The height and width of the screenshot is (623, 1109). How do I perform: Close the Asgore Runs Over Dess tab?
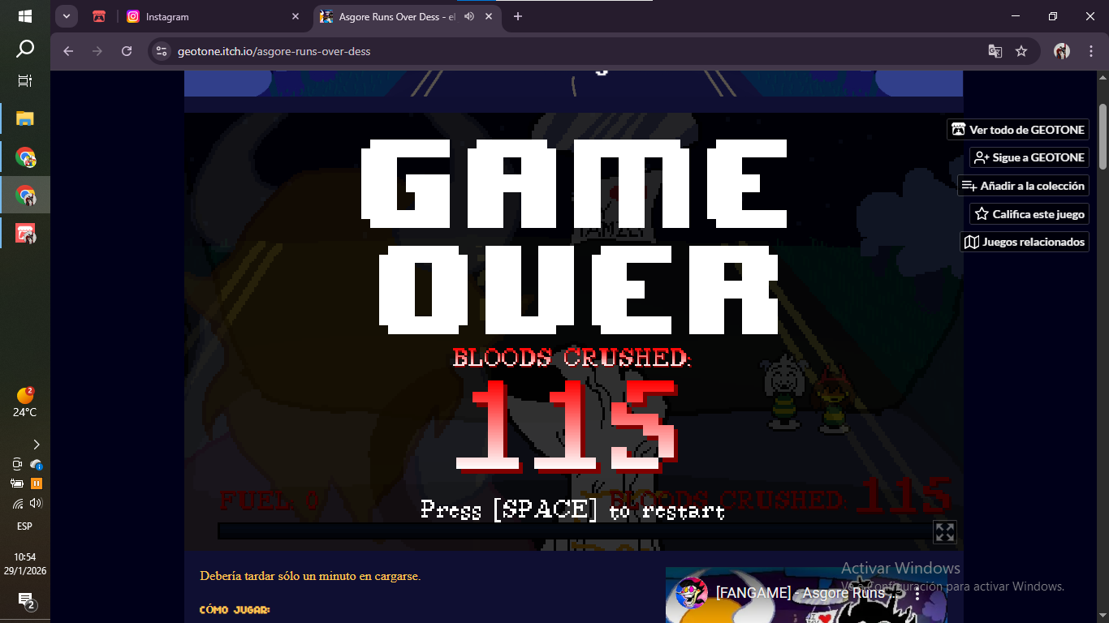(x=489, y=16)
